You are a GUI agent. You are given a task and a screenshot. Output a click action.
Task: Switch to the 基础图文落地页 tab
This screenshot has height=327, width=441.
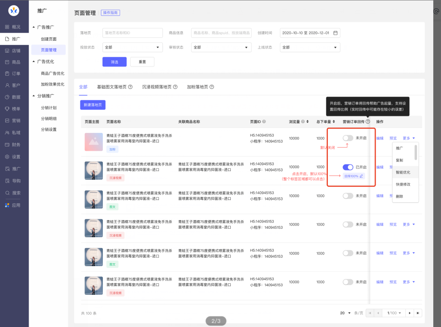coord(111,87)
